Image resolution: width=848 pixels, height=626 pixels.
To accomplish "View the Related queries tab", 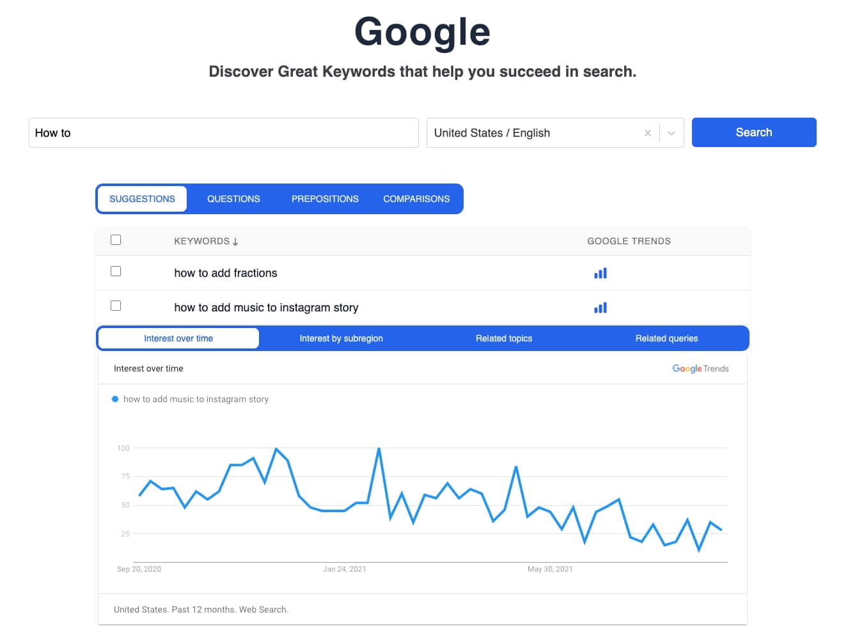I will 666,338.
